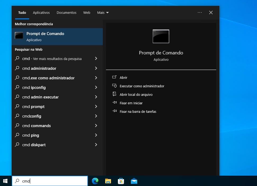
Task: Choose Fixar na barra de tarefas
Action: point(138,111)
